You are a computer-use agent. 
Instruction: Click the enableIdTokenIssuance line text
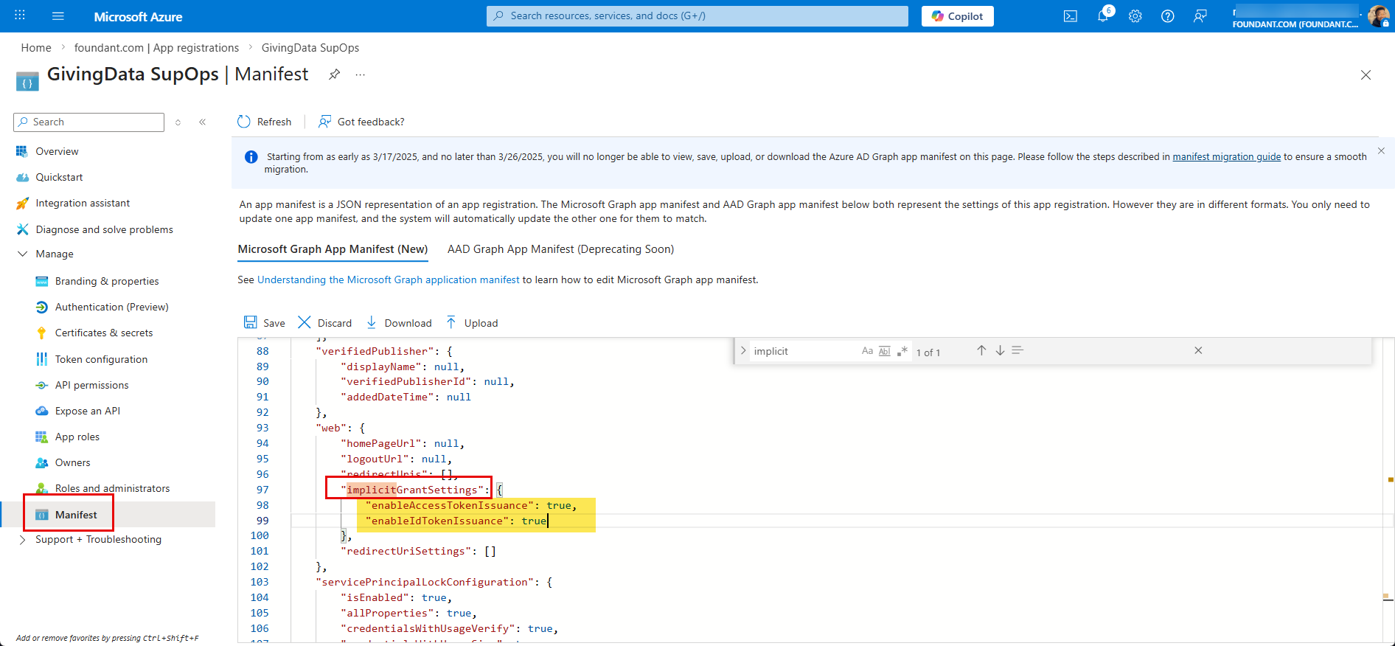coord(456,521)
